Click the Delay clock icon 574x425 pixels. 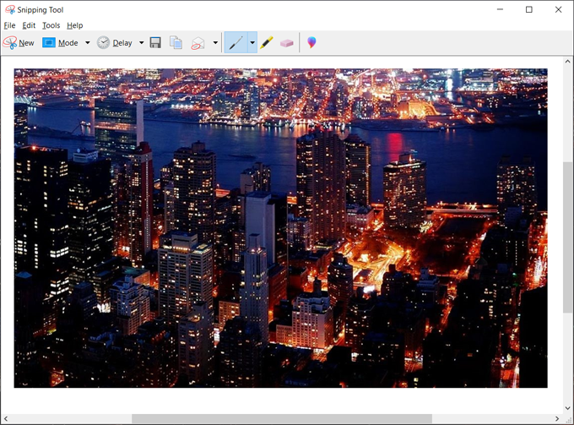pyautogui.click(x=104, y=42)
